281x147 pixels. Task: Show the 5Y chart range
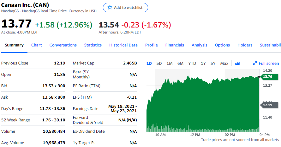[213, 63]
